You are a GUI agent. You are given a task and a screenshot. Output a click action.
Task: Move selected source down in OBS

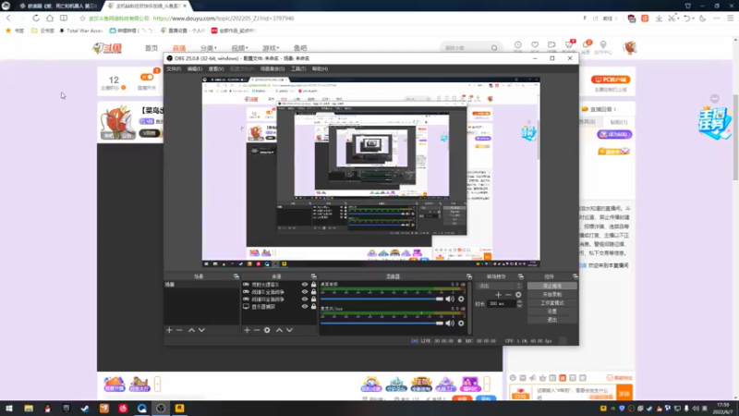[289, 330]
